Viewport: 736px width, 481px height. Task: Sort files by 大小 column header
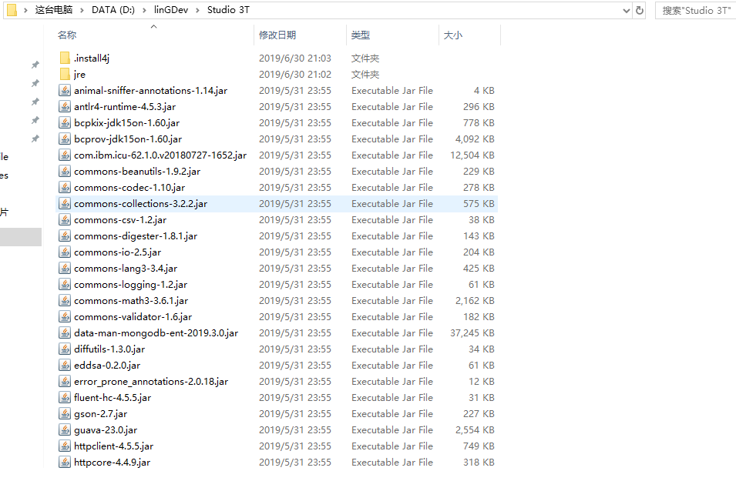click(453, 35)
